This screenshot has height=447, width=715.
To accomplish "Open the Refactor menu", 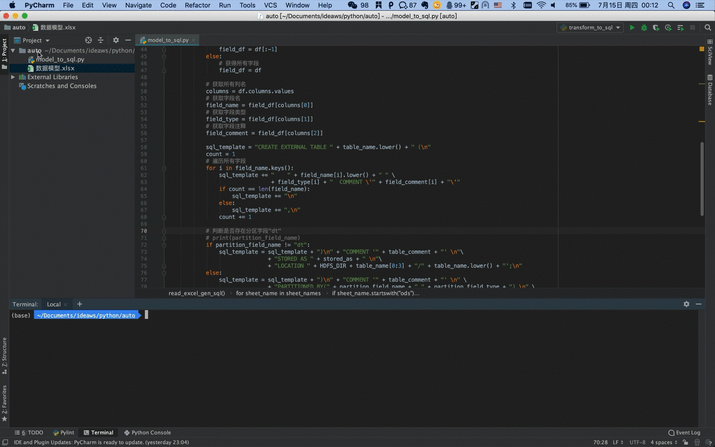I will click(x=197, y=5).
